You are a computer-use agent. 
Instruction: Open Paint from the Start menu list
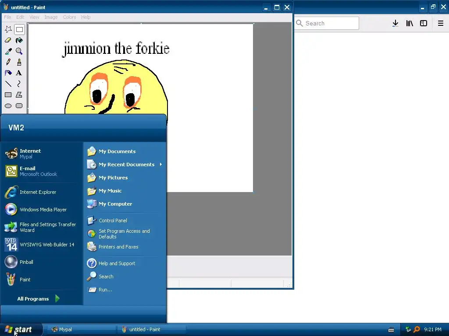(x=42, y=280)
